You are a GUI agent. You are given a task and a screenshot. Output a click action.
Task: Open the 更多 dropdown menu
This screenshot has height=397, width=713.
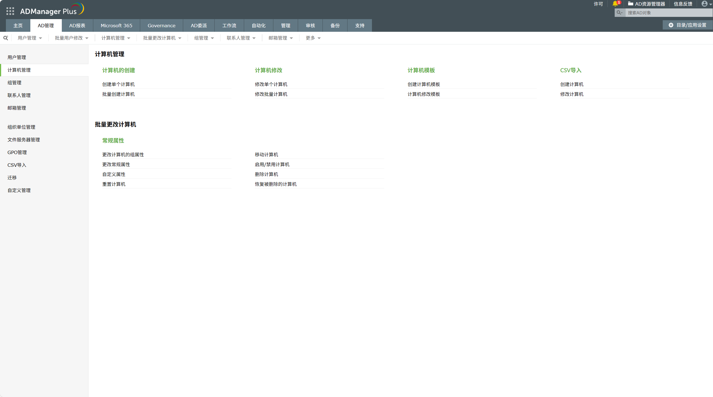tap(313, 38)
